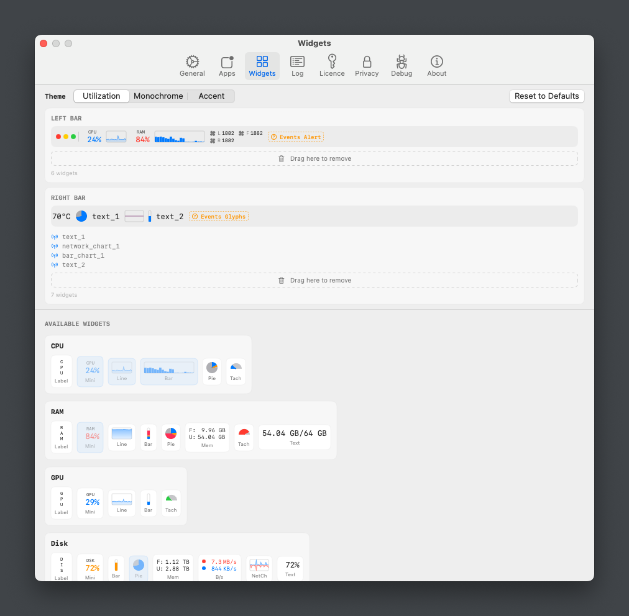Viewport: 629px width, 616px height.
Task: Pick the Disk Bar widget
Action: 116,568
